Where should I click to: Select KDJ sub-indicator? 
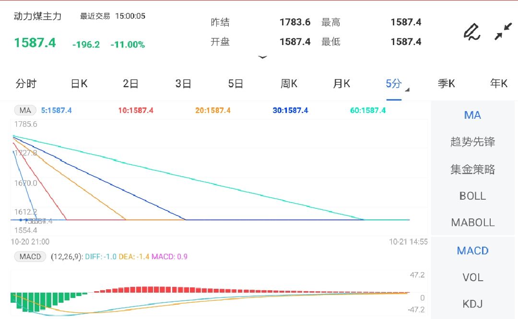[472, 304]
